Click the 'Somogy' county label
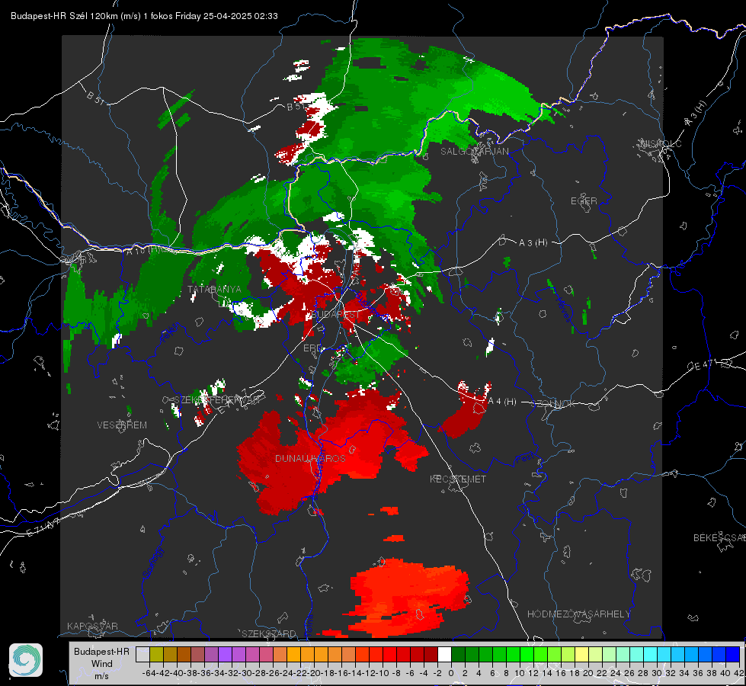The width and height of the screenshot is (746, 686). pyautogui.click(x=152, y=563)
